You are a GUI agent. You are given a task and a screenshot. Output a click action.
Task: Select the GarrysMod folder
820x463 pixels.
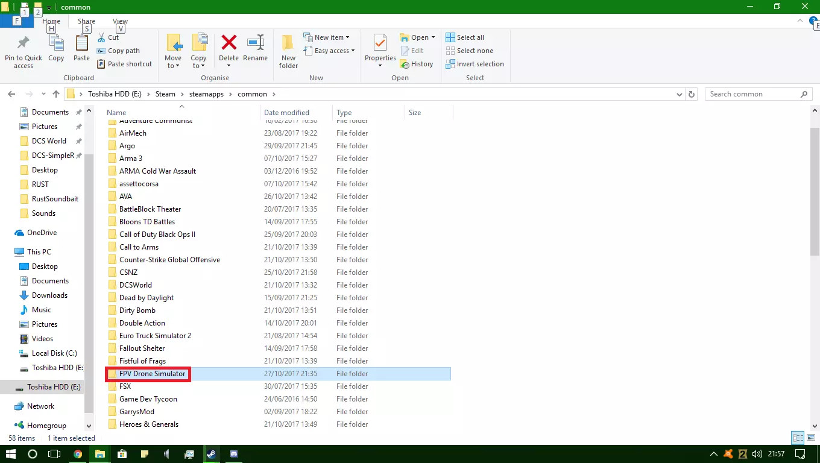278,412
